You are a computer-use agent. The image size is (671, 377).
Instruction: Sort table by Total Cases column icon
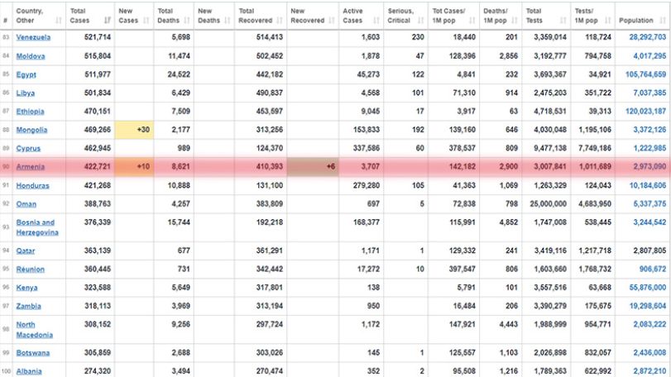click(108, 20)
